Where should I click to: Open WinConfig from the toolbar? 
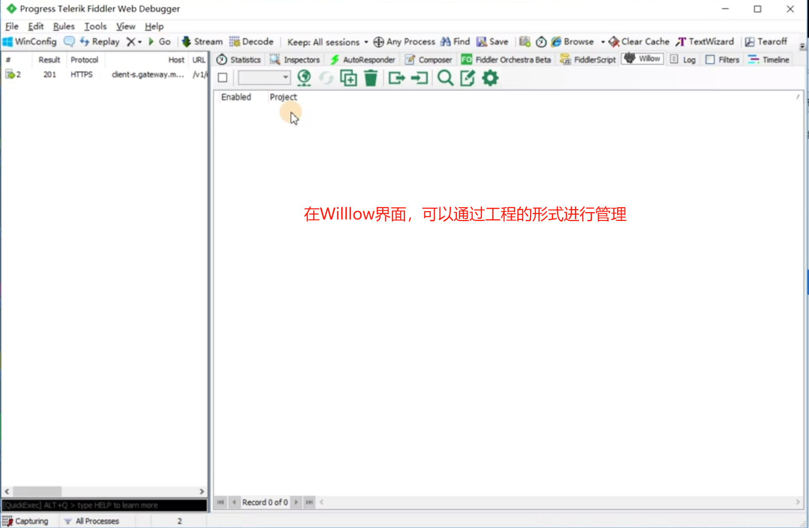[x=30, y=42]
